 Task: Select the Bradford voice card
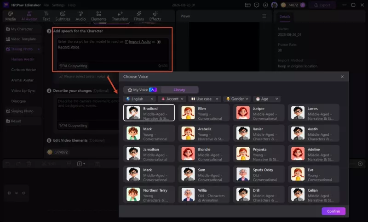149,113
